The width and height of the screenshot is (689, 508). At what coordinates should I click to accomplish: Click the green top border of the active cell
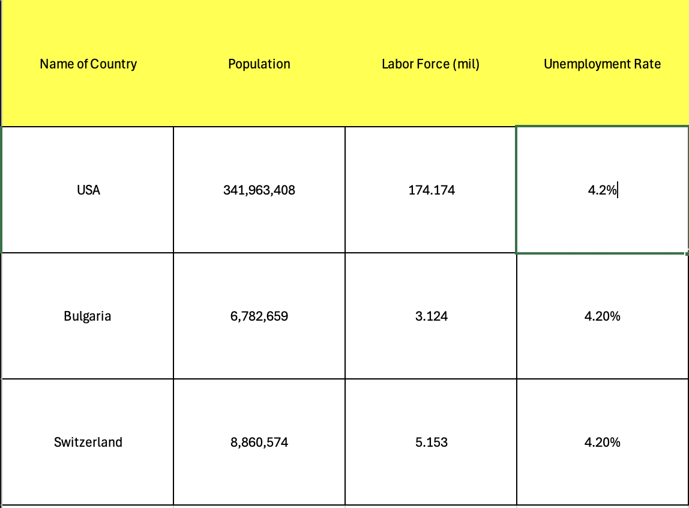pos(602,126)
